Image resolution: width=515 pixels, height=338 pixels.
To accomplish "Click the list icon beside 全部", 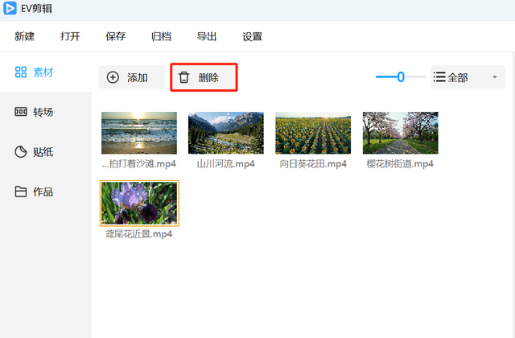I will click(439, 77).
